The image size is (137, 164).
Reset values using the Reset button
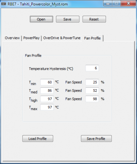[94, 19]
